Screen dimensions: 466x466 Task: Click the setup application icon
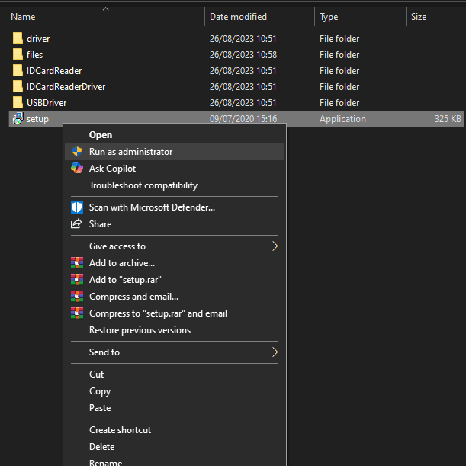point(18,118)
